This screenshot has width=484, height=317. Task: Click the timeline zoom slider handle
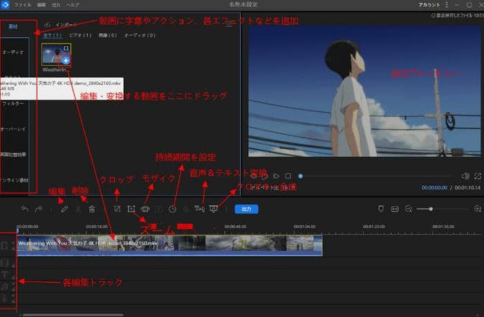click(431, 209)
